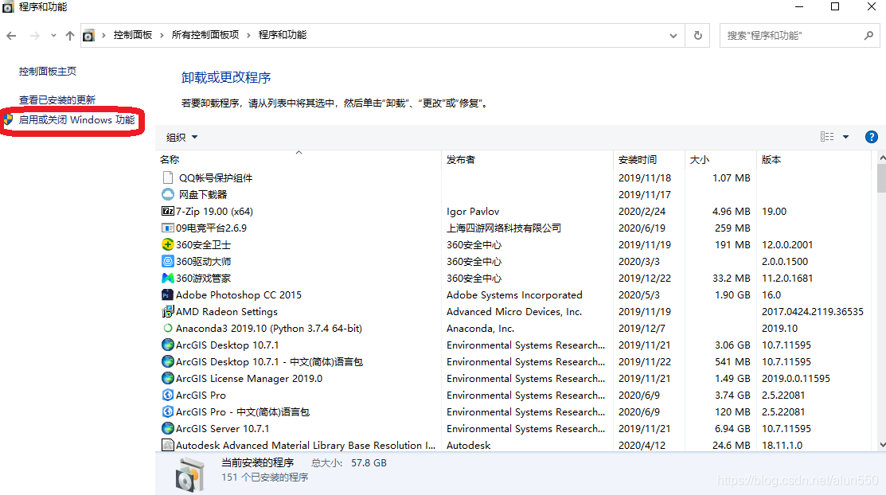
Task: Click the ArcGIS License Manager icon
Action: coord(168,378)
